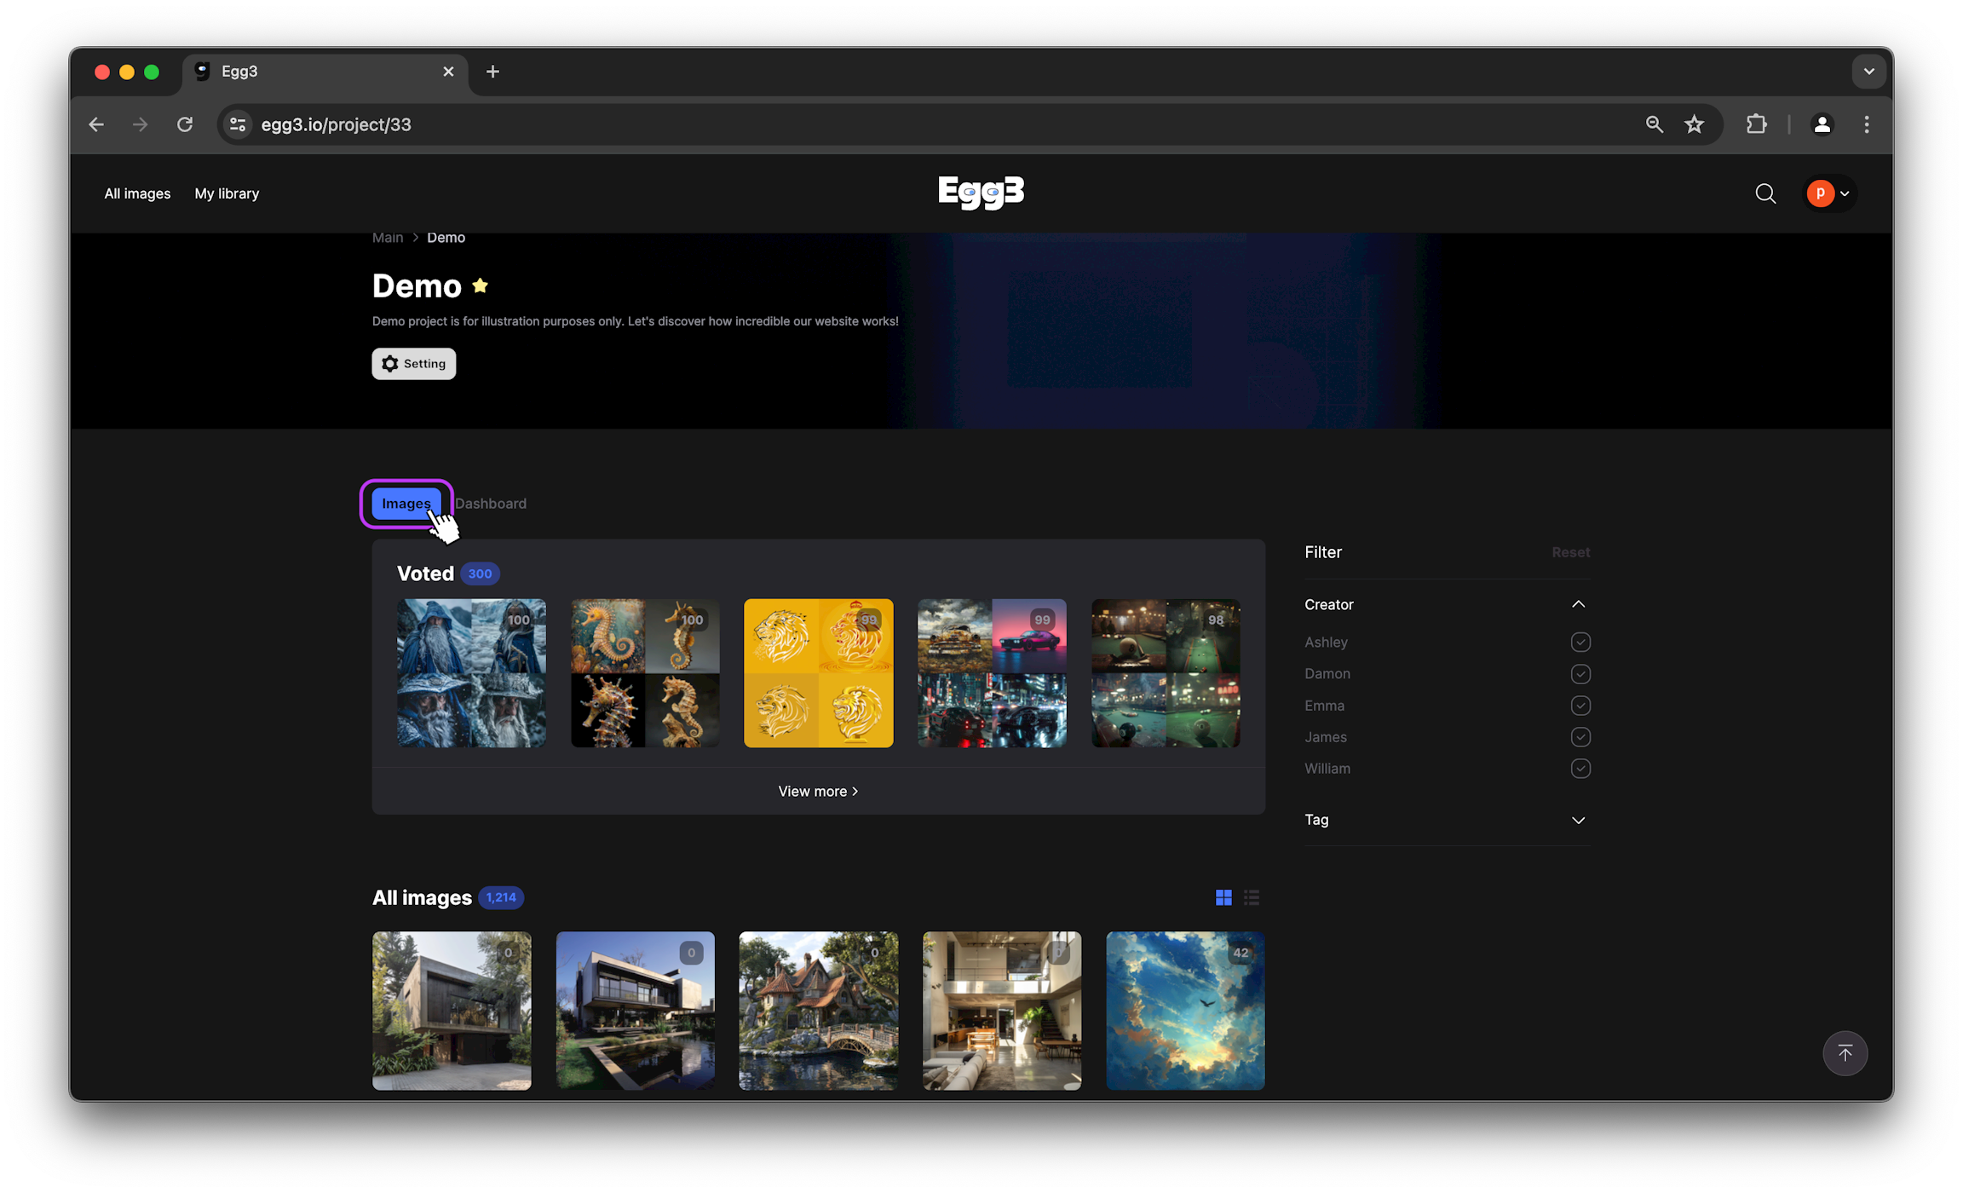Open My library from the top navigation

[227, 194]
